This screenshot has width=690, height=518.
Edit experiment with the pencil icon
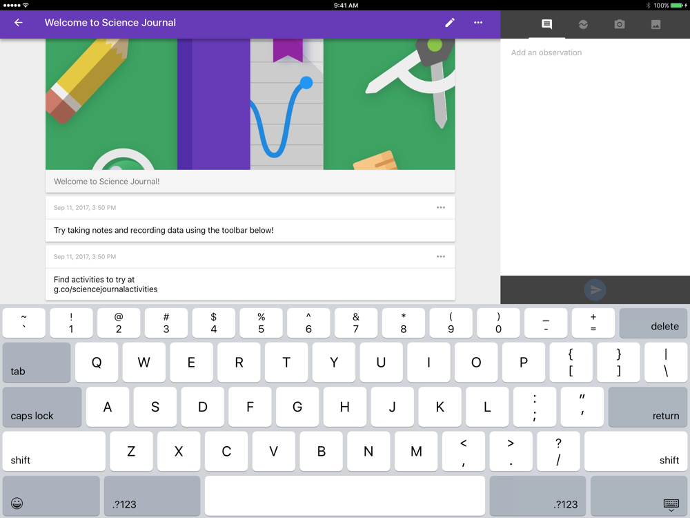coord(449,23)
